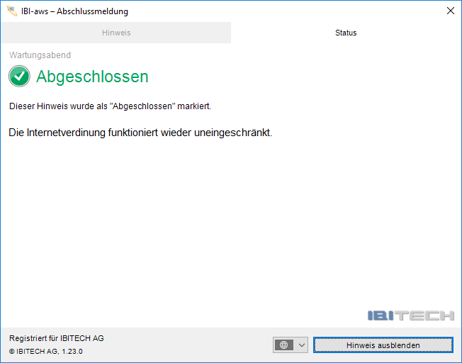Close the Abschlussmeldung window
Viewport: 462px width, 363px height.
[x=450, y=11]
